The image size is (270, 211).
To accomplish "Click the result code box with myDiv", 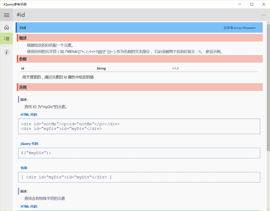I will click(139, 177).
